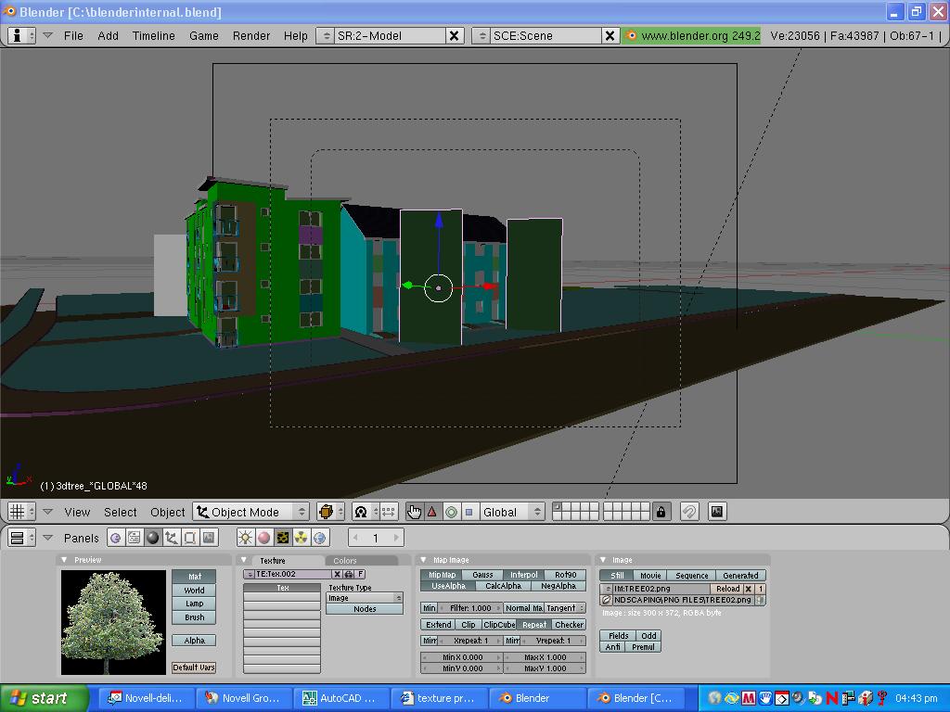950x712 pixels.
Task: Select the scale manipulator square icon
Action: (x=469, y=512)
